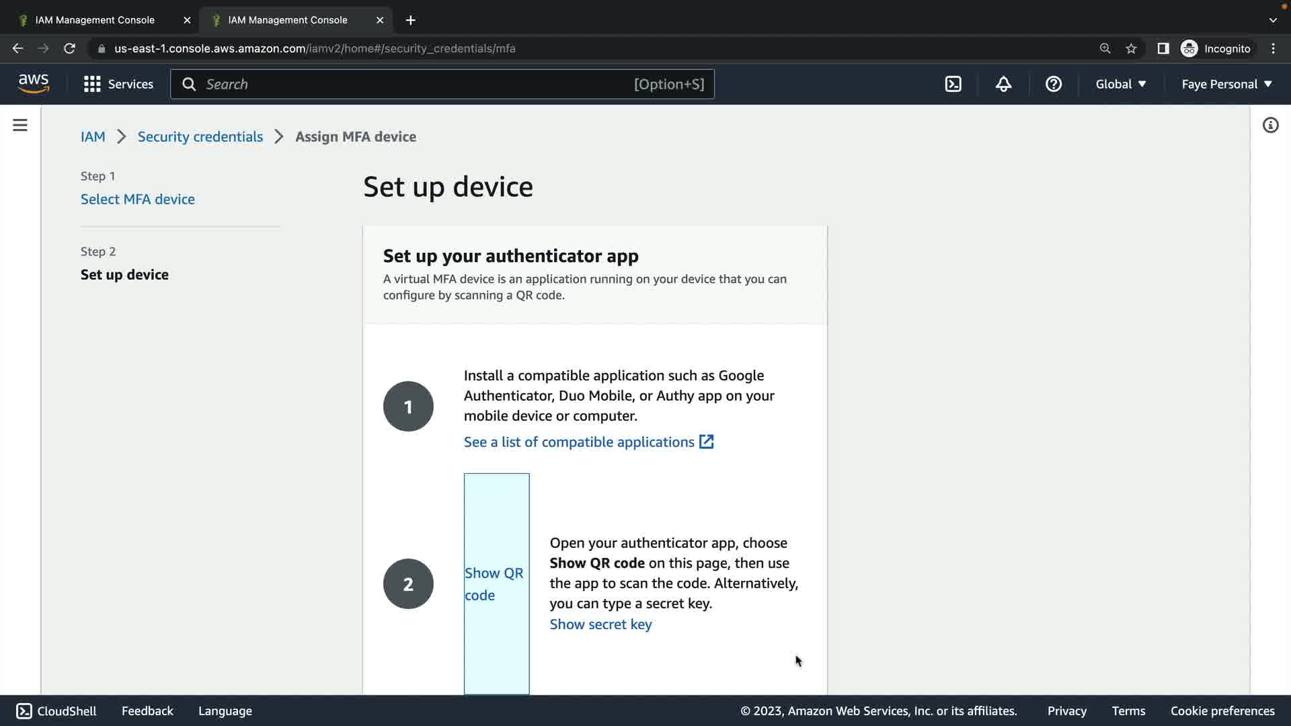Open the tab search chevron
The width and height of the screenshot is (1291, 726).
point(1272,20)
